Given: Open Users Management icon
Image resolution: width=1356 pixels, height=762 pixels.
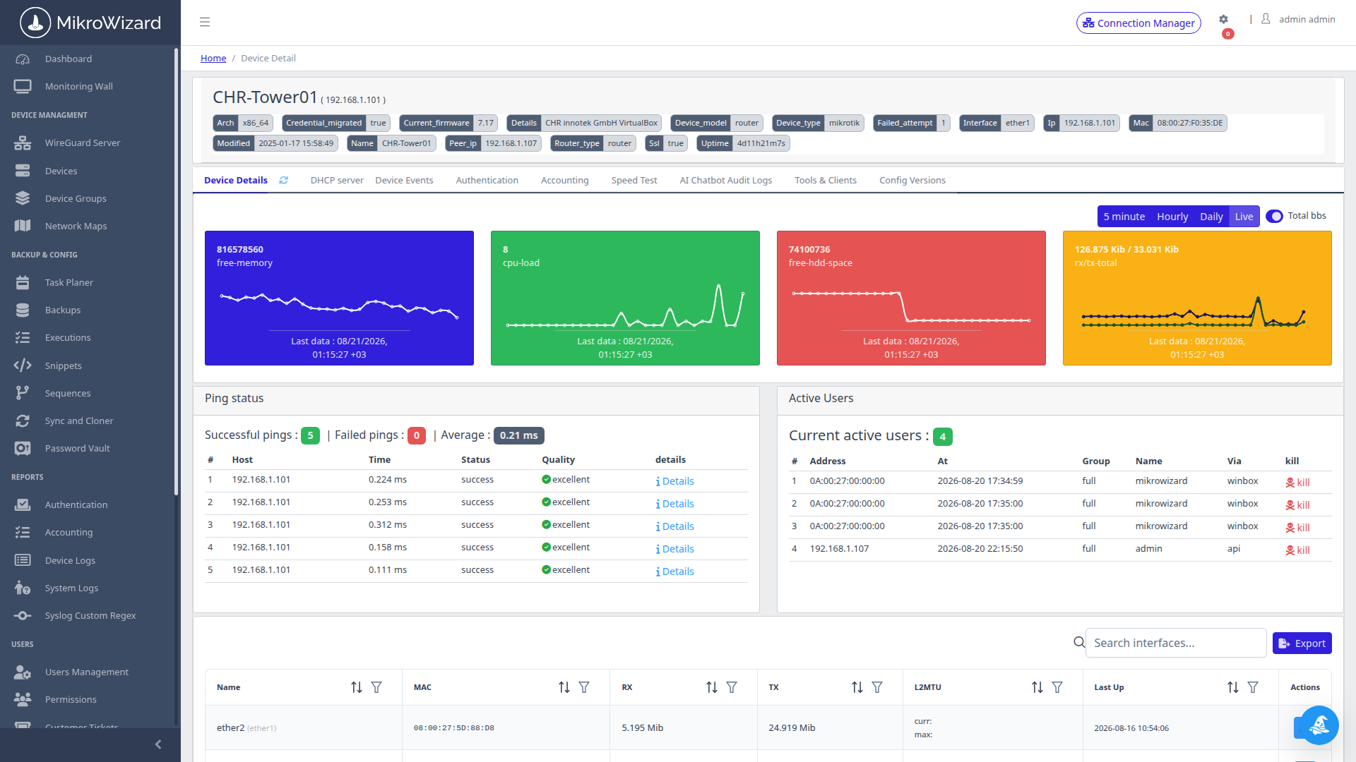Looking at the screenshot, I should (x=23, y=672).
